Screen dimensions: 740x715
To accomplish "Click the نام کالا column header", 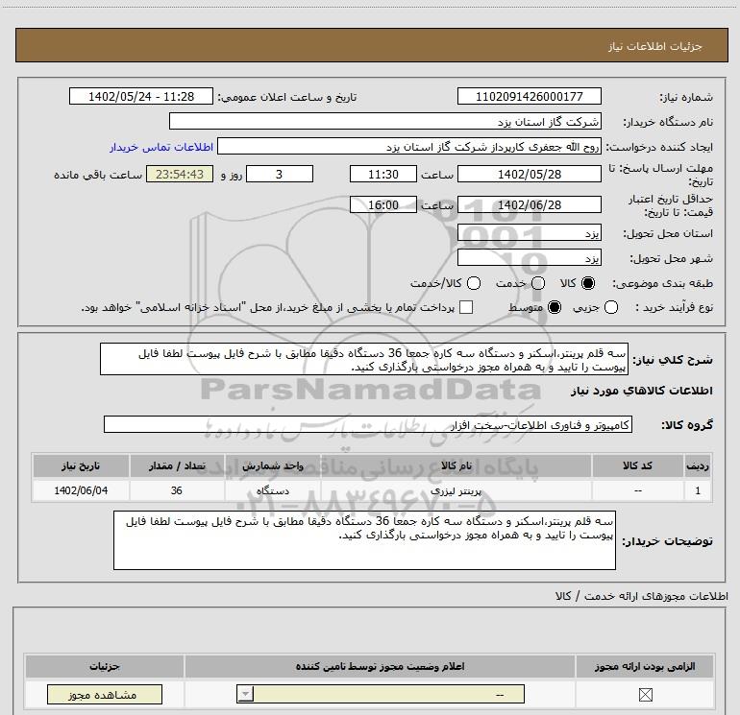I will pos(456,465).
